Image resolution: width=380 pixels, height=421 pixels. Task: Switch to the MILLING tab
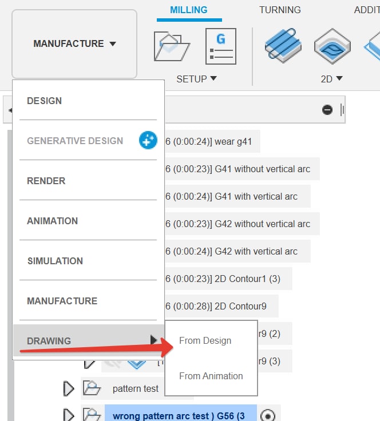tap(189, 10)
